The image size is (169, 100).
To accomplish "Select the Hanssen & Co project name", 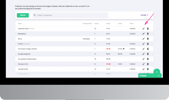I will pos(23,64).
